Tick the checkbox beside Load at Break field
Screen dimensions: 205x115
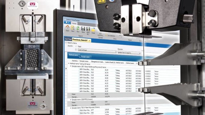[x=76, y=50]
